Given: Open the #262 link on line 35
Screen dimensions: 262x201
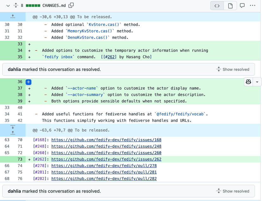Looking at the screenshot, I should [111, 57].
